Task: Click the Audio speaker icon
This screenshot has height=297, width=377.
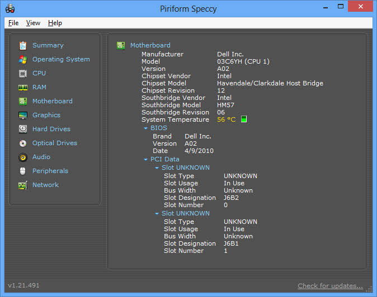Action: click(x=23, y=157)
